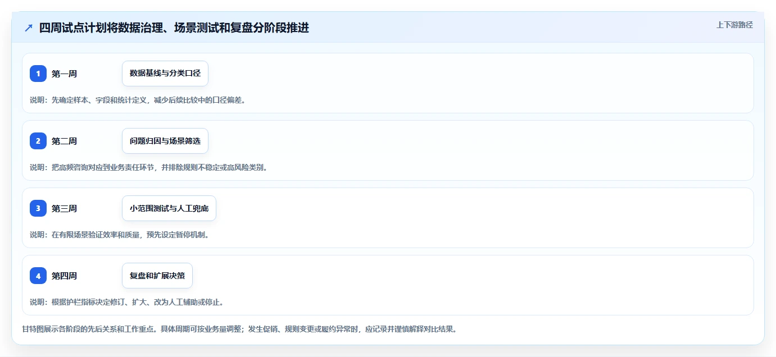
Task: Click the number 2 step badge
Action: 38,141
